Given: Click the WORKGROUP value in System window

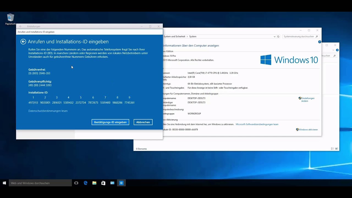Looking at the screenshot, I should tap(194, 114).
